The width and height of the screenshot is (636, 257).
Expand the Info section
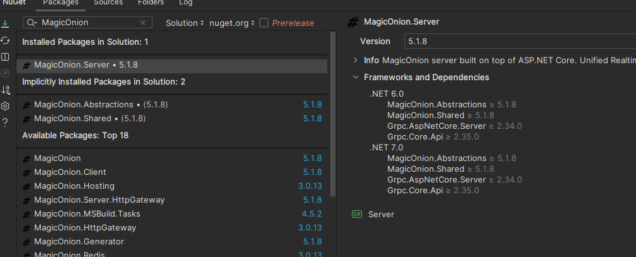(x=356, y=61)
